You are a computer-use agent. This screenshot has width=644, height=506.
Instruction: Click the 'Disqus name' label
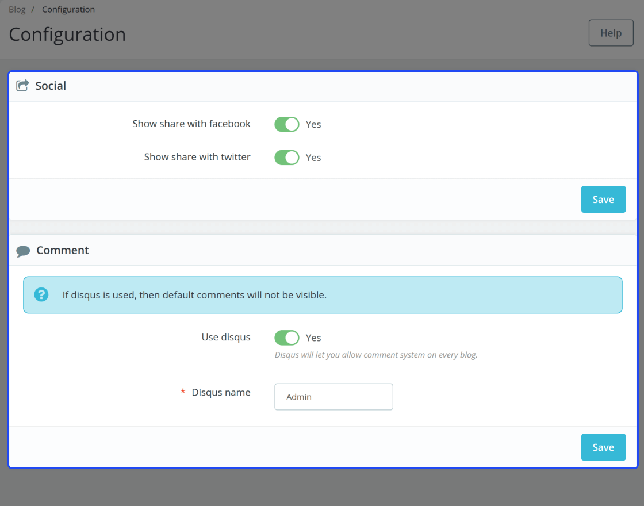[x=221, y=392]
